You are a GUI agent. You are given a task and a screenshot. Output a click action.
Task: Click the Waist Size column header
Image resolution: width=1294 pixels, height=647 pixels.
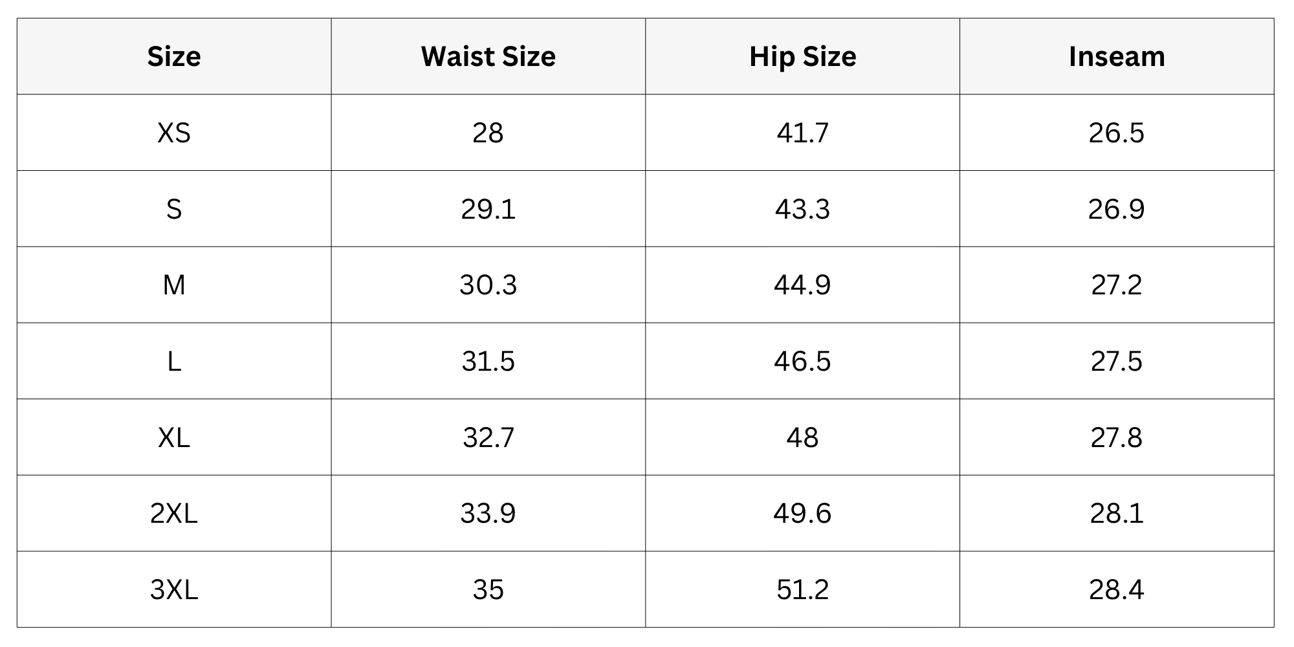(x=488, y=56)
